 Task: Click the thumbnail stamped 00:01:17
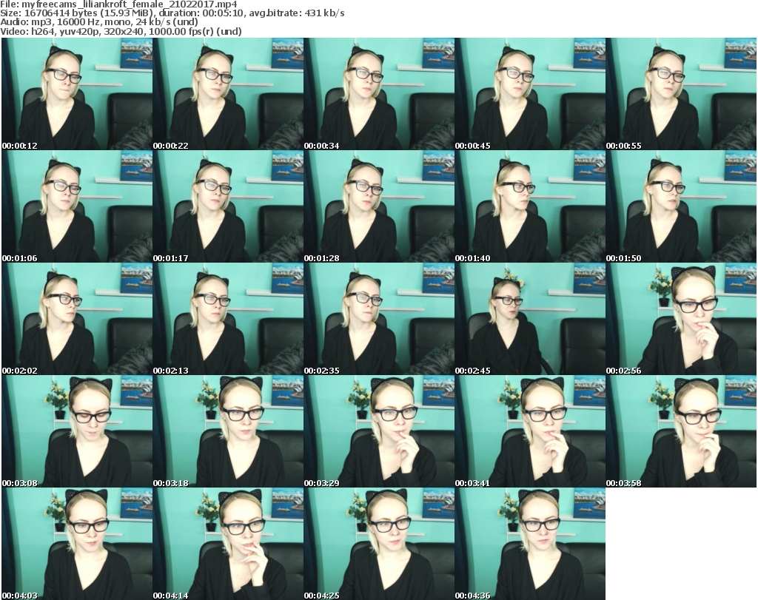click(x=228, y=206)
